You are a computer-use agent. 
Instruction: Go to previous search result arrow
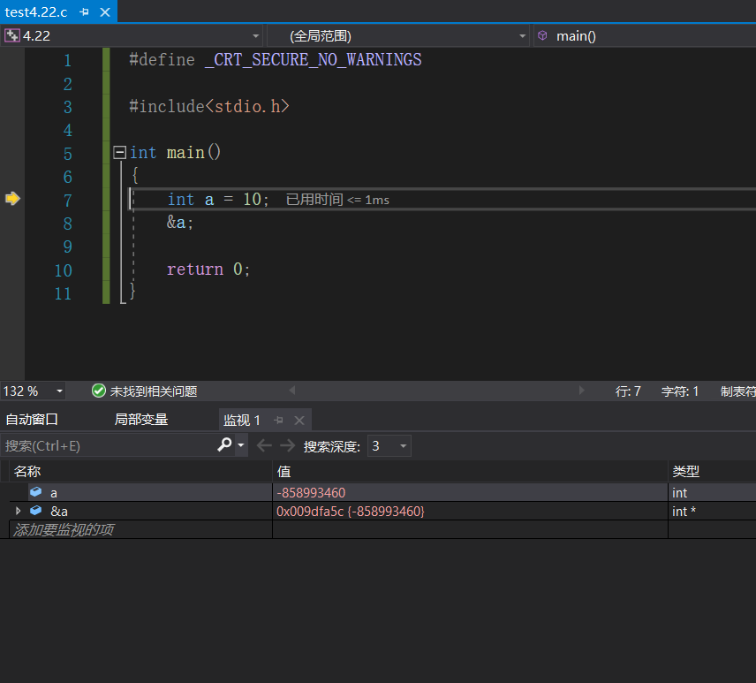[x=263, y=445]
